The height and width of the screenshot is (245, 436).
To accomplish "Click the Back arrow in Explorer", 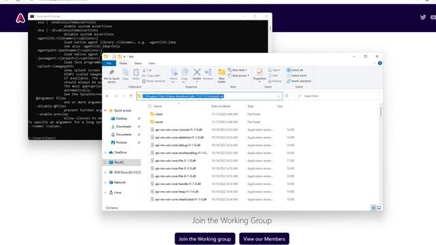I will click(107, 96).
